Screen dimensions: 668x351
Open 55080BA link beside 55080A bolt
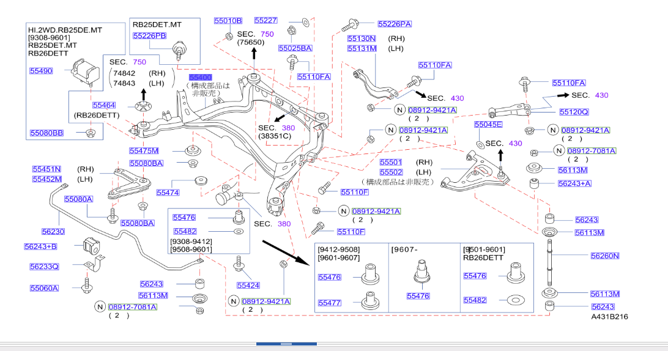pos(137,223)
